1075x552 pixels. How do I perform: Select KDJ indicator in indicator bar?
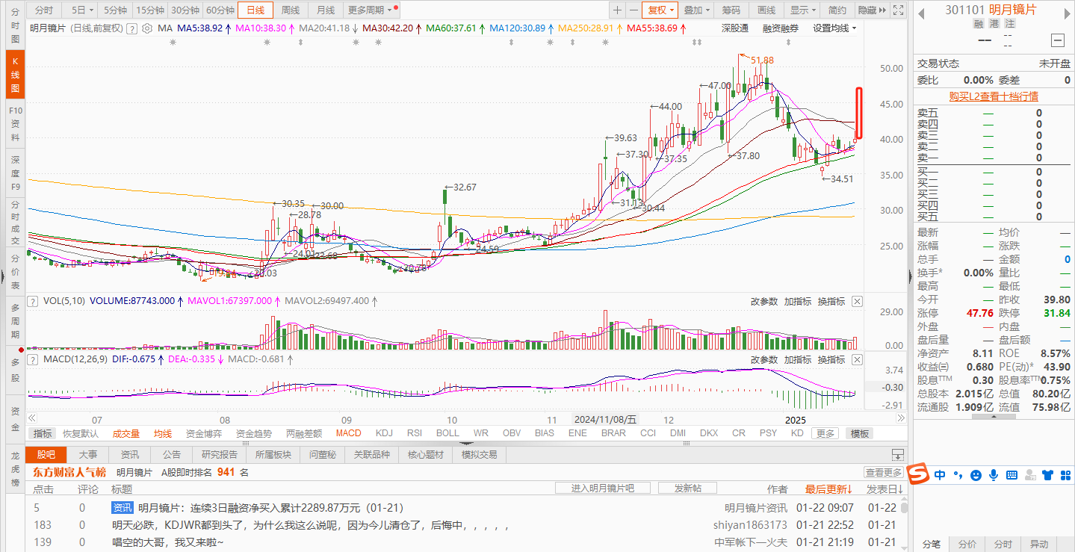(x=384, y=433)
